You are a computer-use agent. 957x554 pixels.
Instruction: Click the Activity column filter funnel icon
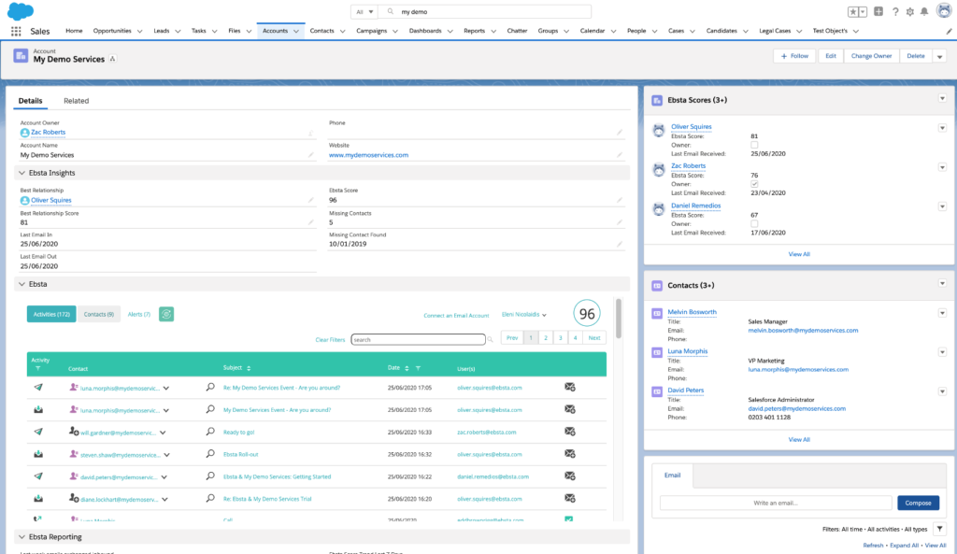tap(37, 369)
